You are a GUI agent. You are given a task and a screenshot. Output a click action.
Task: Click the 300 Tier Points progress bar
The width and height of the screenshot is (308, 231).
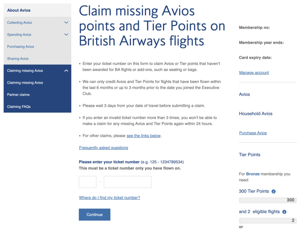click(268, 200)
